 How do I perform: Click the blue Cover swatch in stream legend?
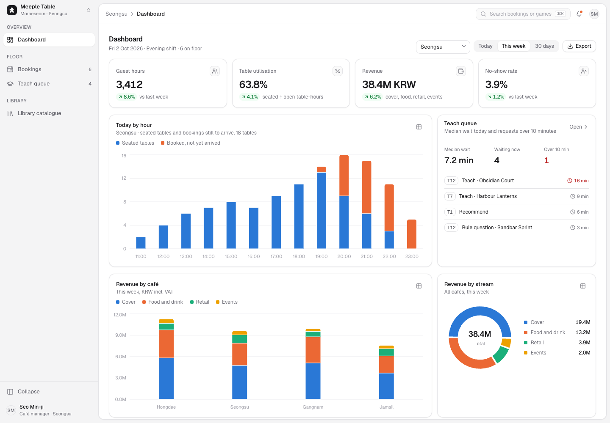[526, 322]
